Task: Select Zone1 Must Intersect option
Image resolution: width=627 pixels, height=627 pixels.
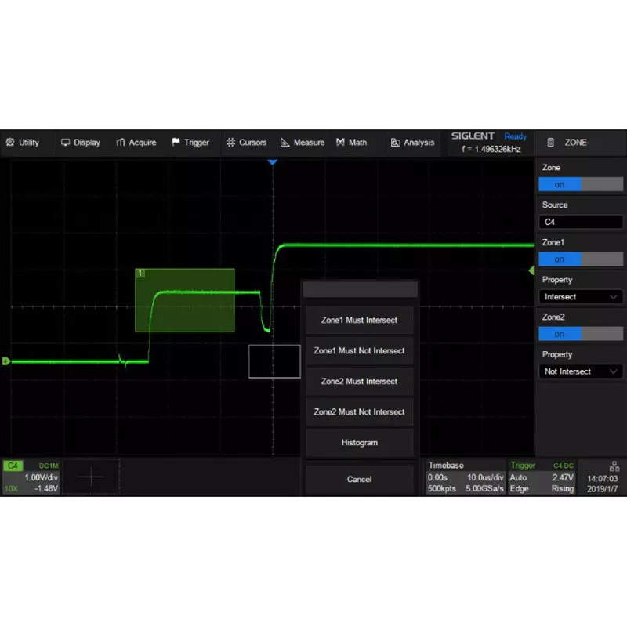Action: tap(359, 320)
